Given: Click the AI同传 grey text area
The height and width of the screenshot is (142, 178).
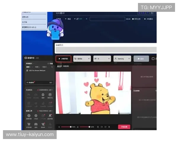Looking at the screenshot, I should tap(106, 50).
